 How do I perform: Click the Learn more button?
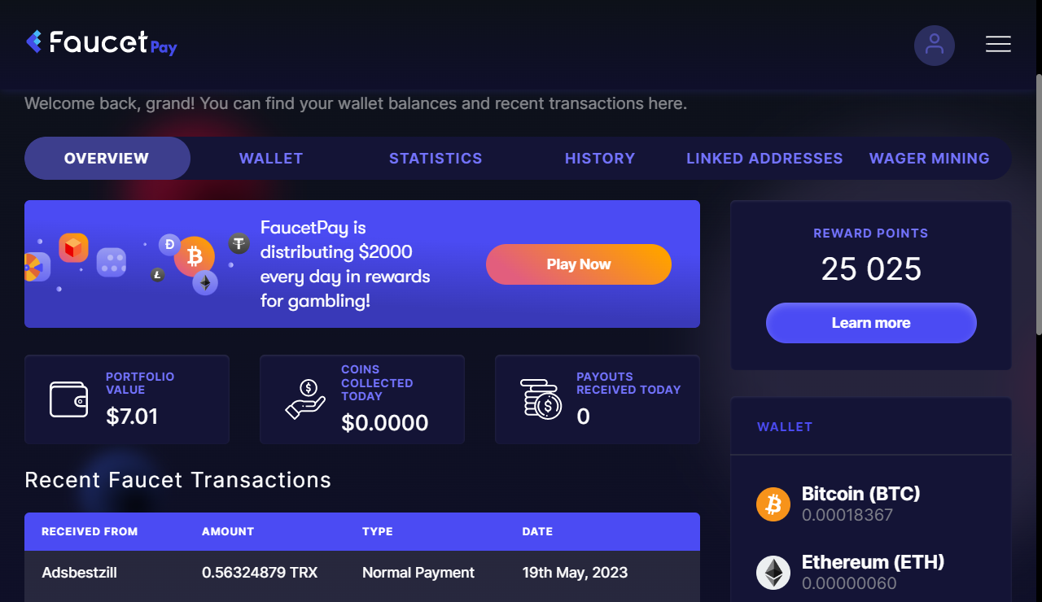click(871, 323)
